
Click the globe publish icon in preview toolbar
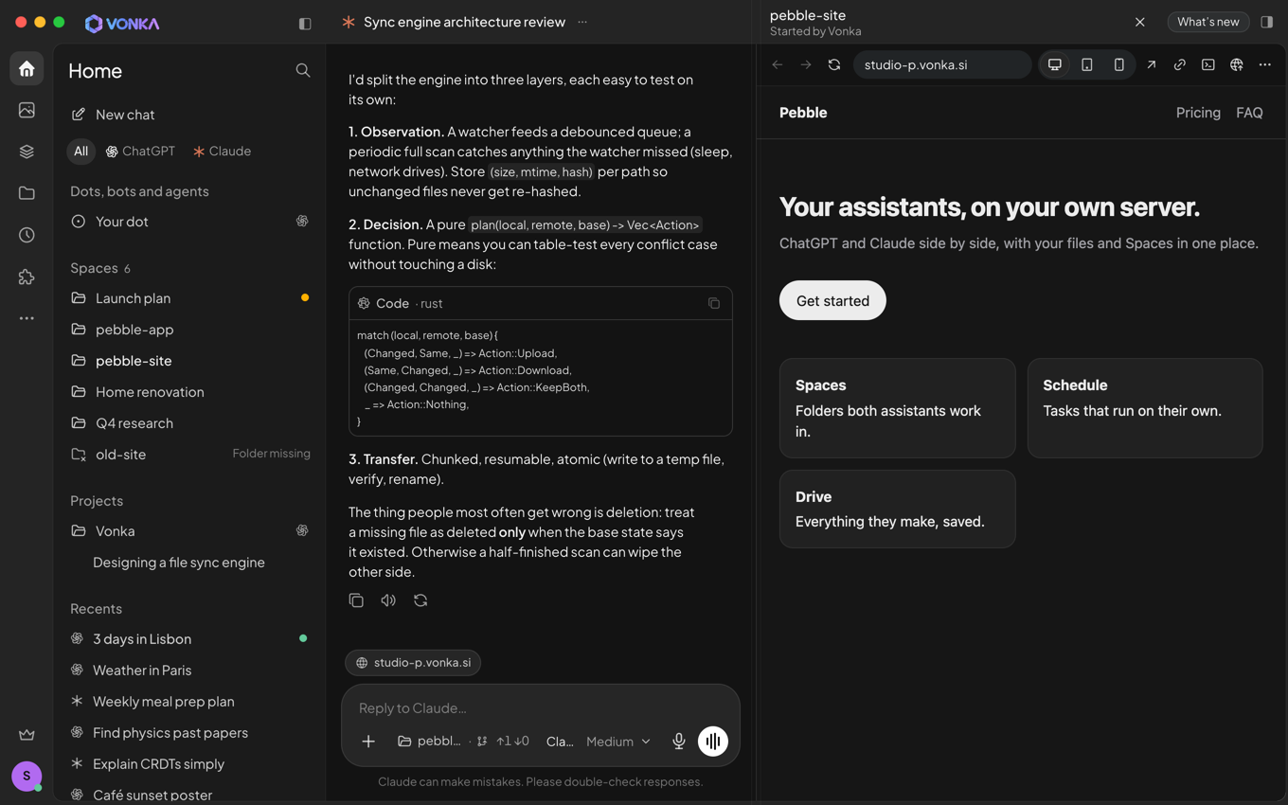[1237, 64]
